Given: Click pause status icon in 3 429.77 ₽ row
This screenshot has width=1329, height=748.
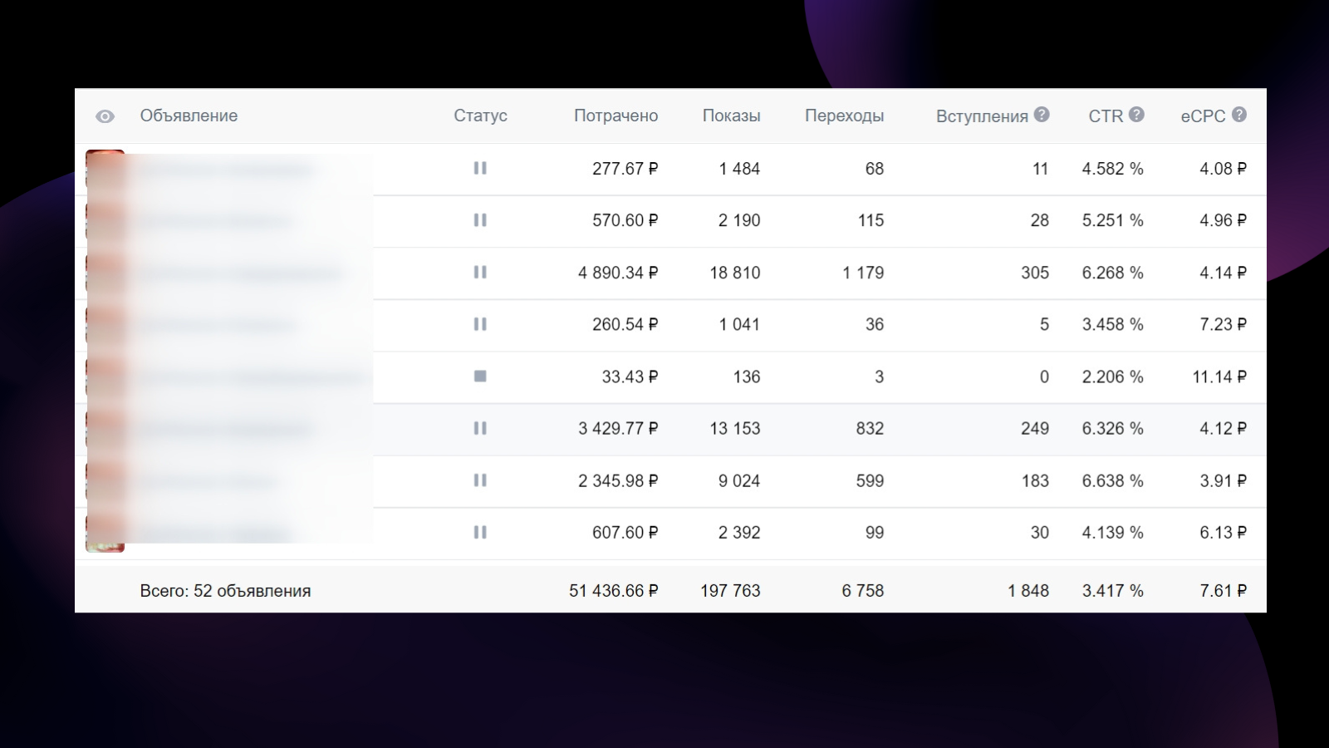Looking at the screenshot, I should (480, 428).
